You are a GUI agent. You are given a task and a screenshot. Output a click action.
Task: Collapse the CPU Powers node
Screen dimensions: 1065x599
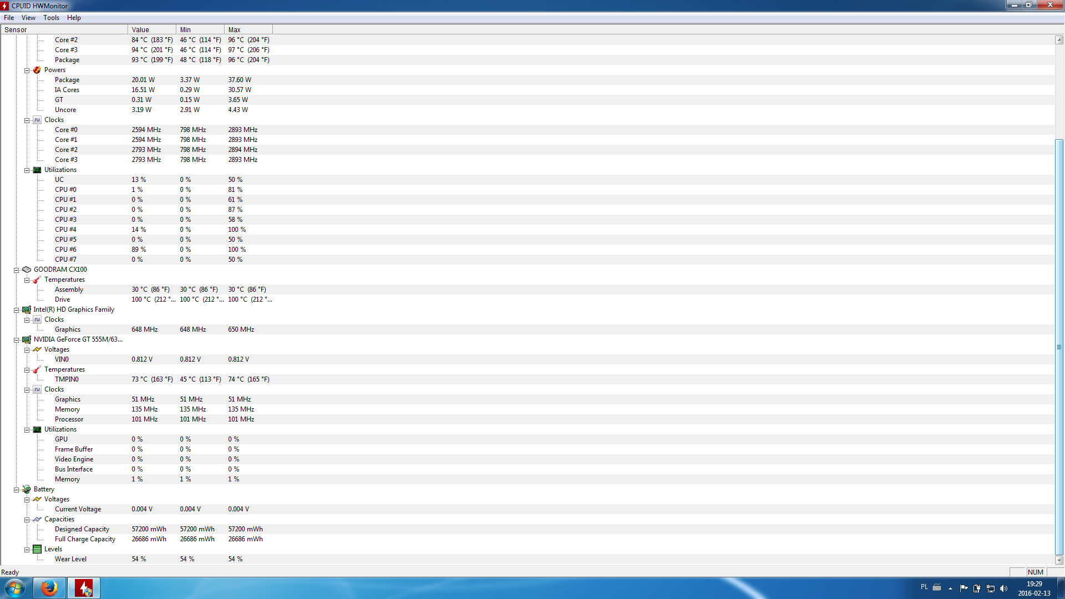coord(27,70)
